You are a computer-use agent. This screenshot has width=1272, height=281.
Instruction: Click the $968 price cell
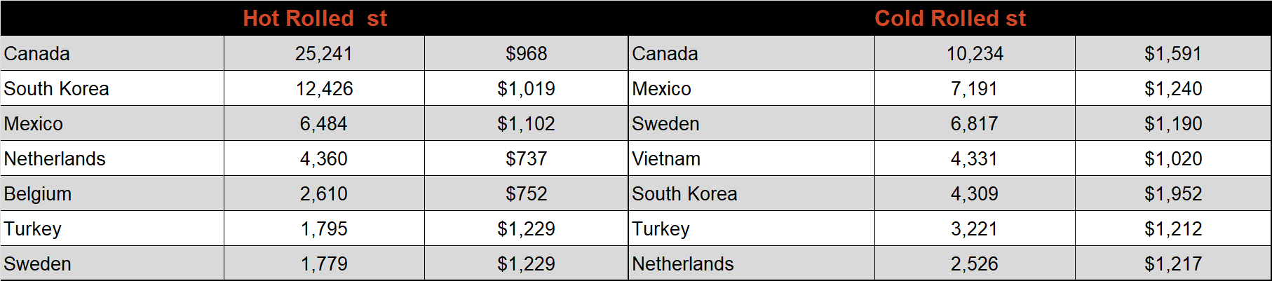point(526,53)
